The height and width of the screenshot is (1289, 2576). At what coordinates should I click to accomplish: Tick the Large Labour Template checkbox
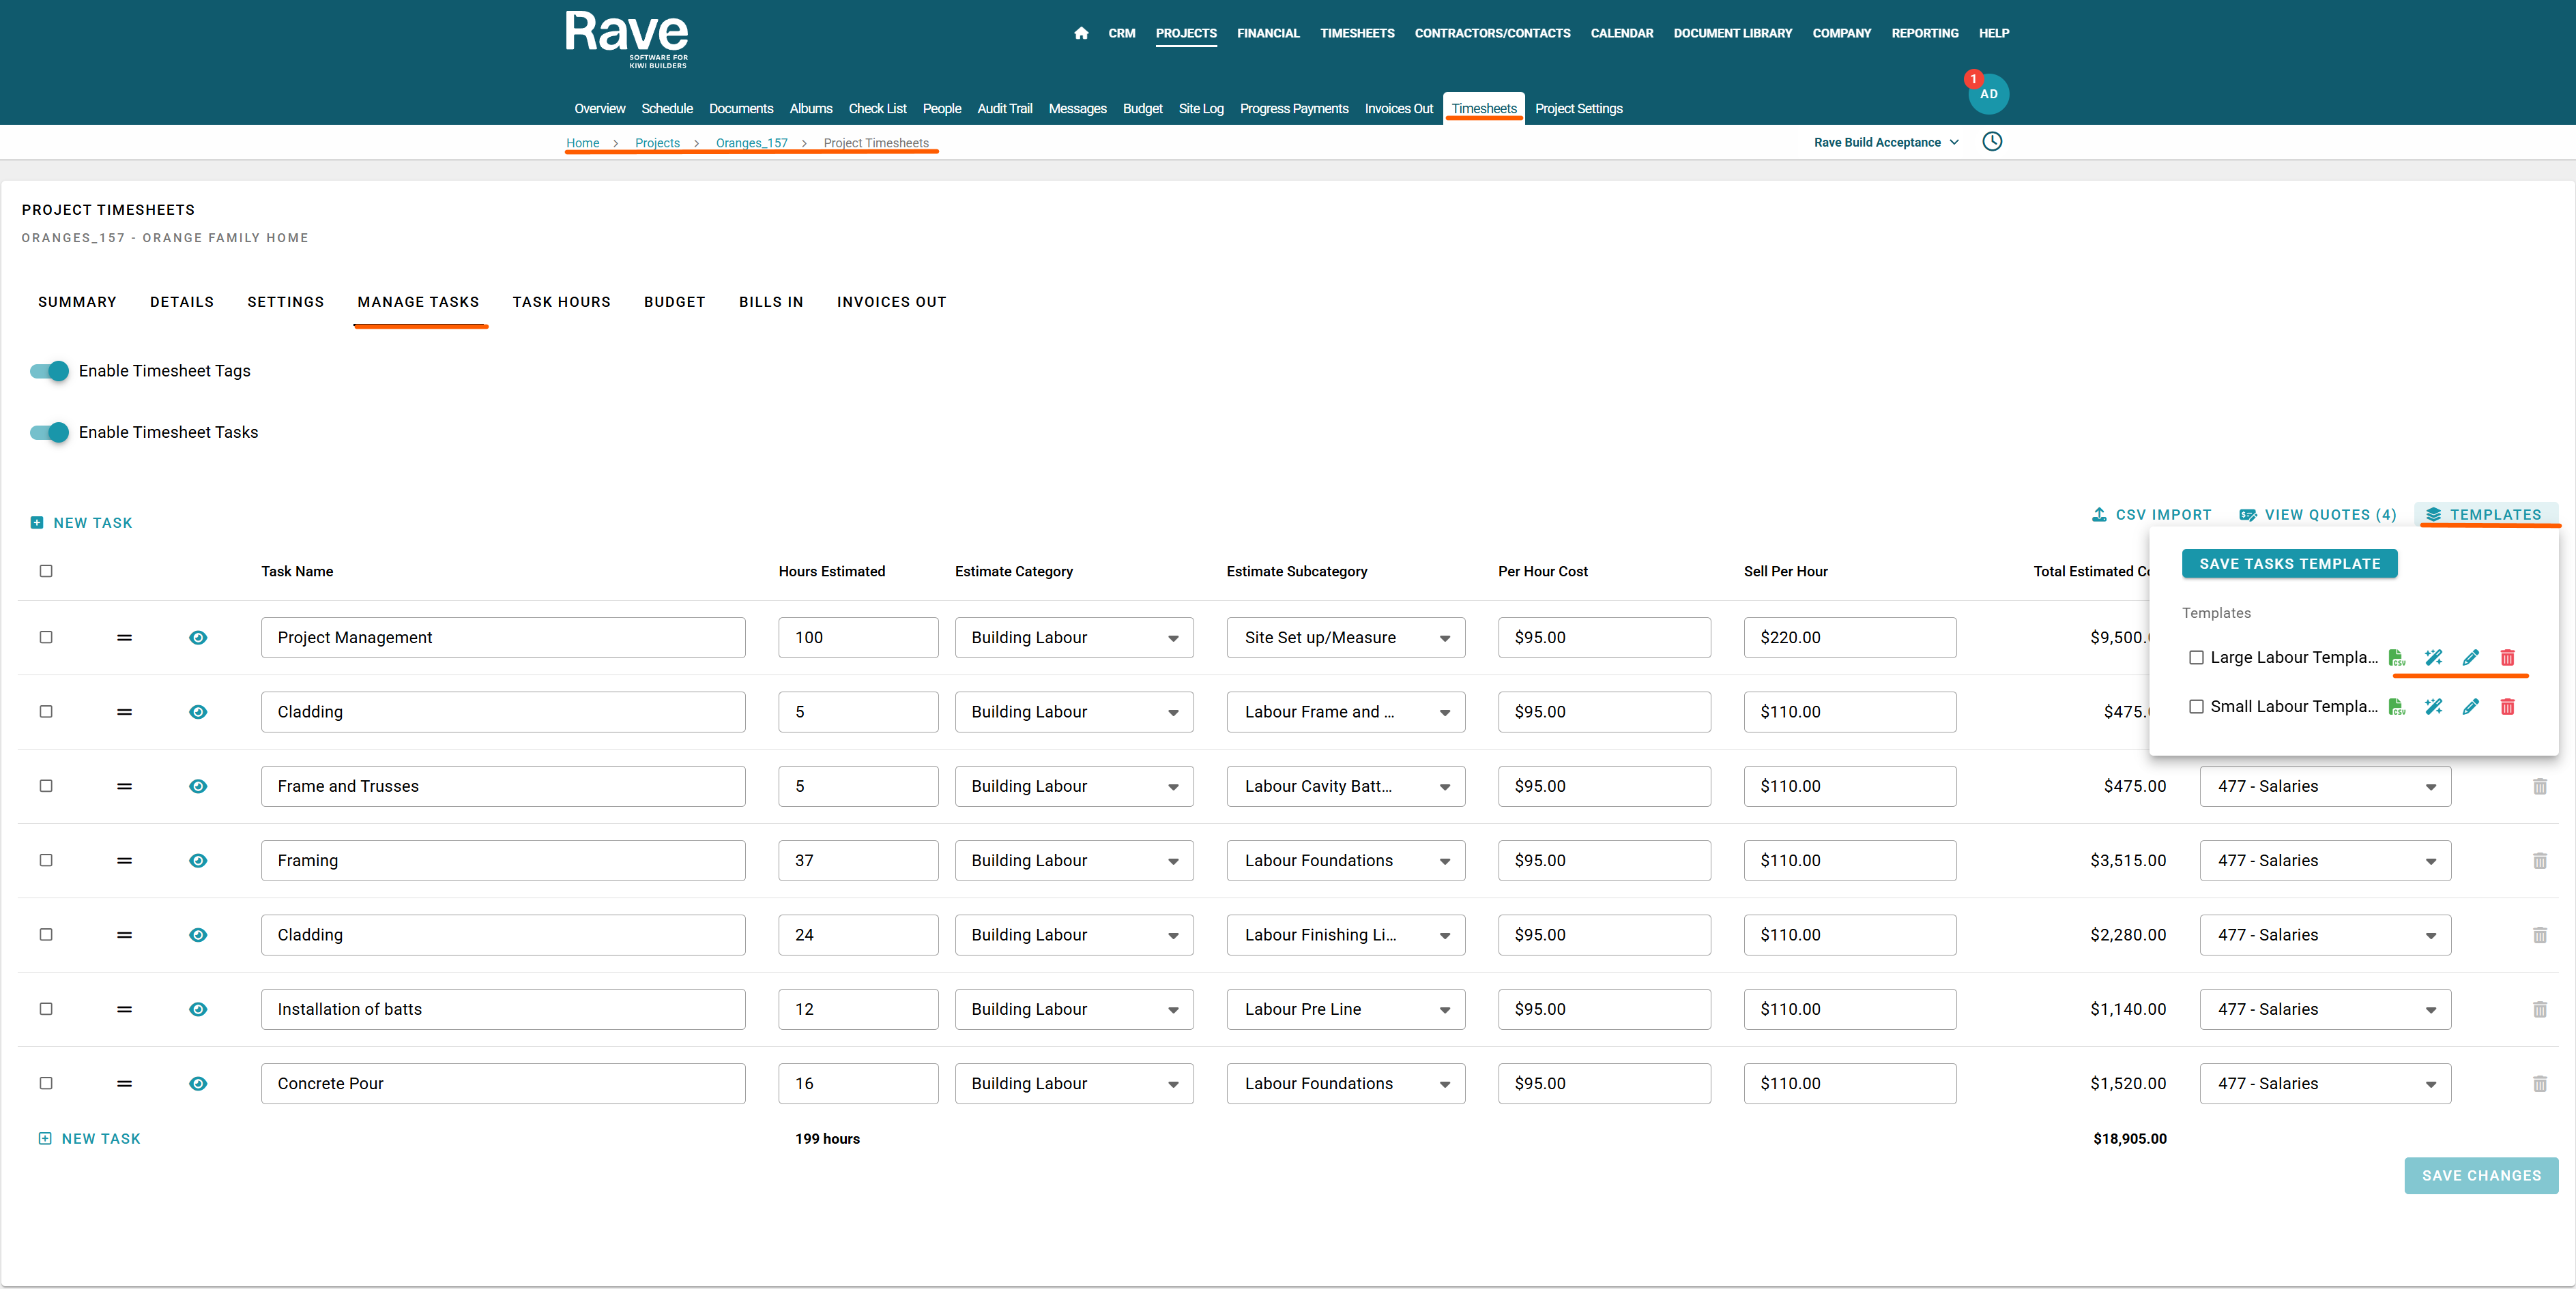coord(2196,657)
